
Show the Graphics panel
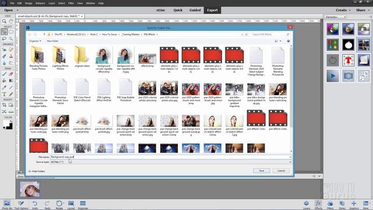point(354,205)
